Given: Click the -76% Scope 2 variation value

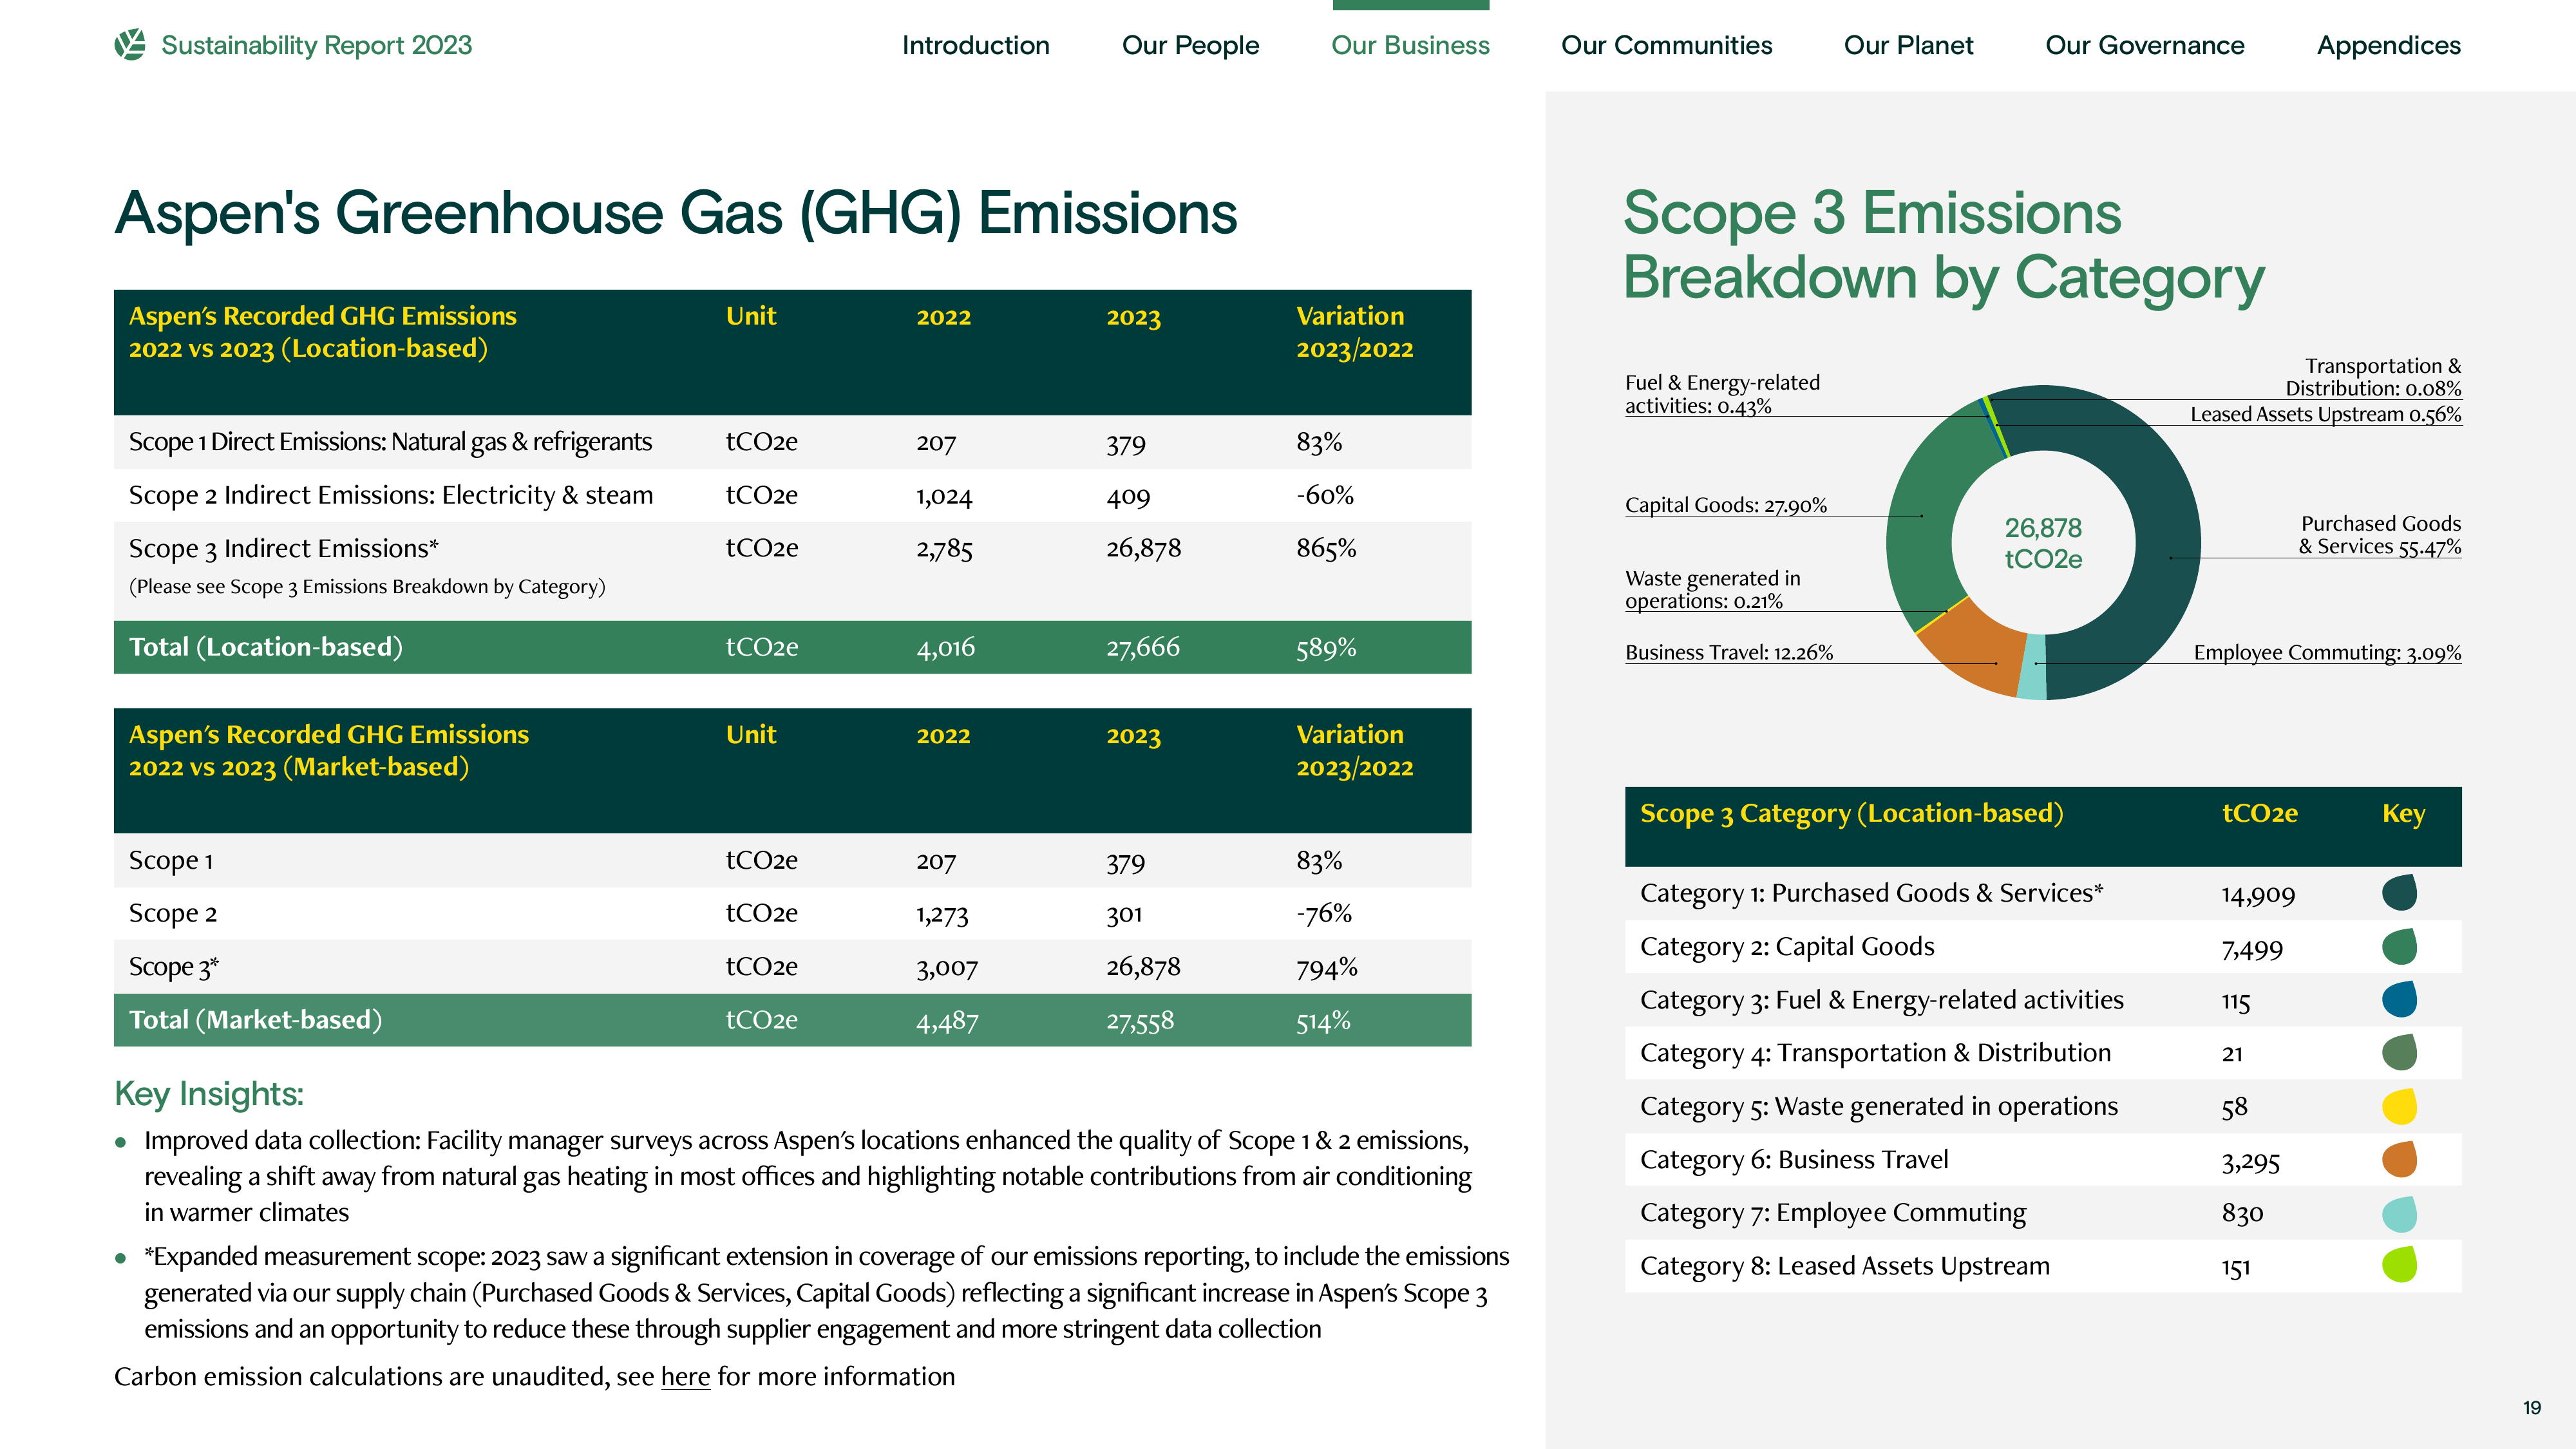Looking at the screenshot, I should click(1324, 913).
